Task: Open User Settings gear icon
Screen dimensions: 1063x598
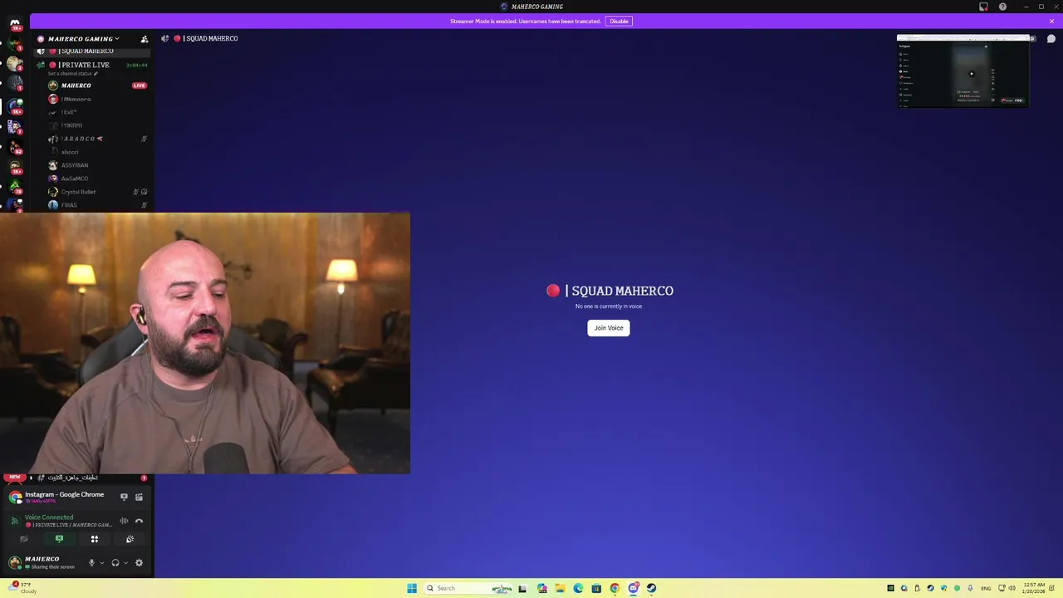Action: pos(139,563)
